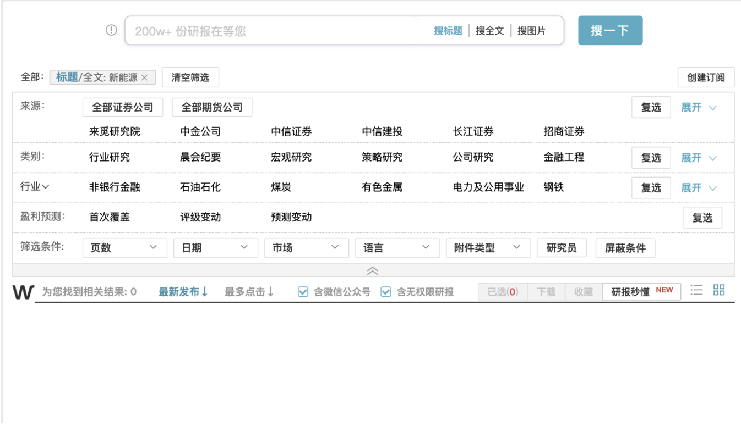
Task: Switch to grid view layout icon
Action: (719, 290)
